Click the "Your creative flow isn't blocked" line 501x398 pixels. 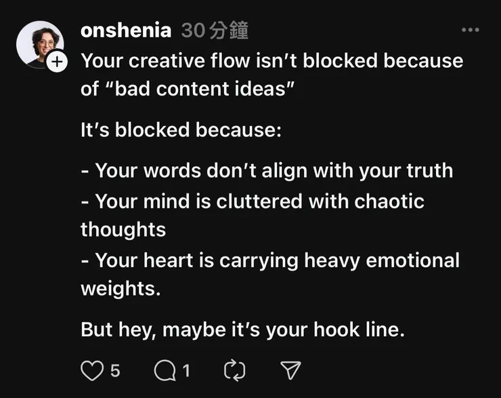(x=272, y=60)
